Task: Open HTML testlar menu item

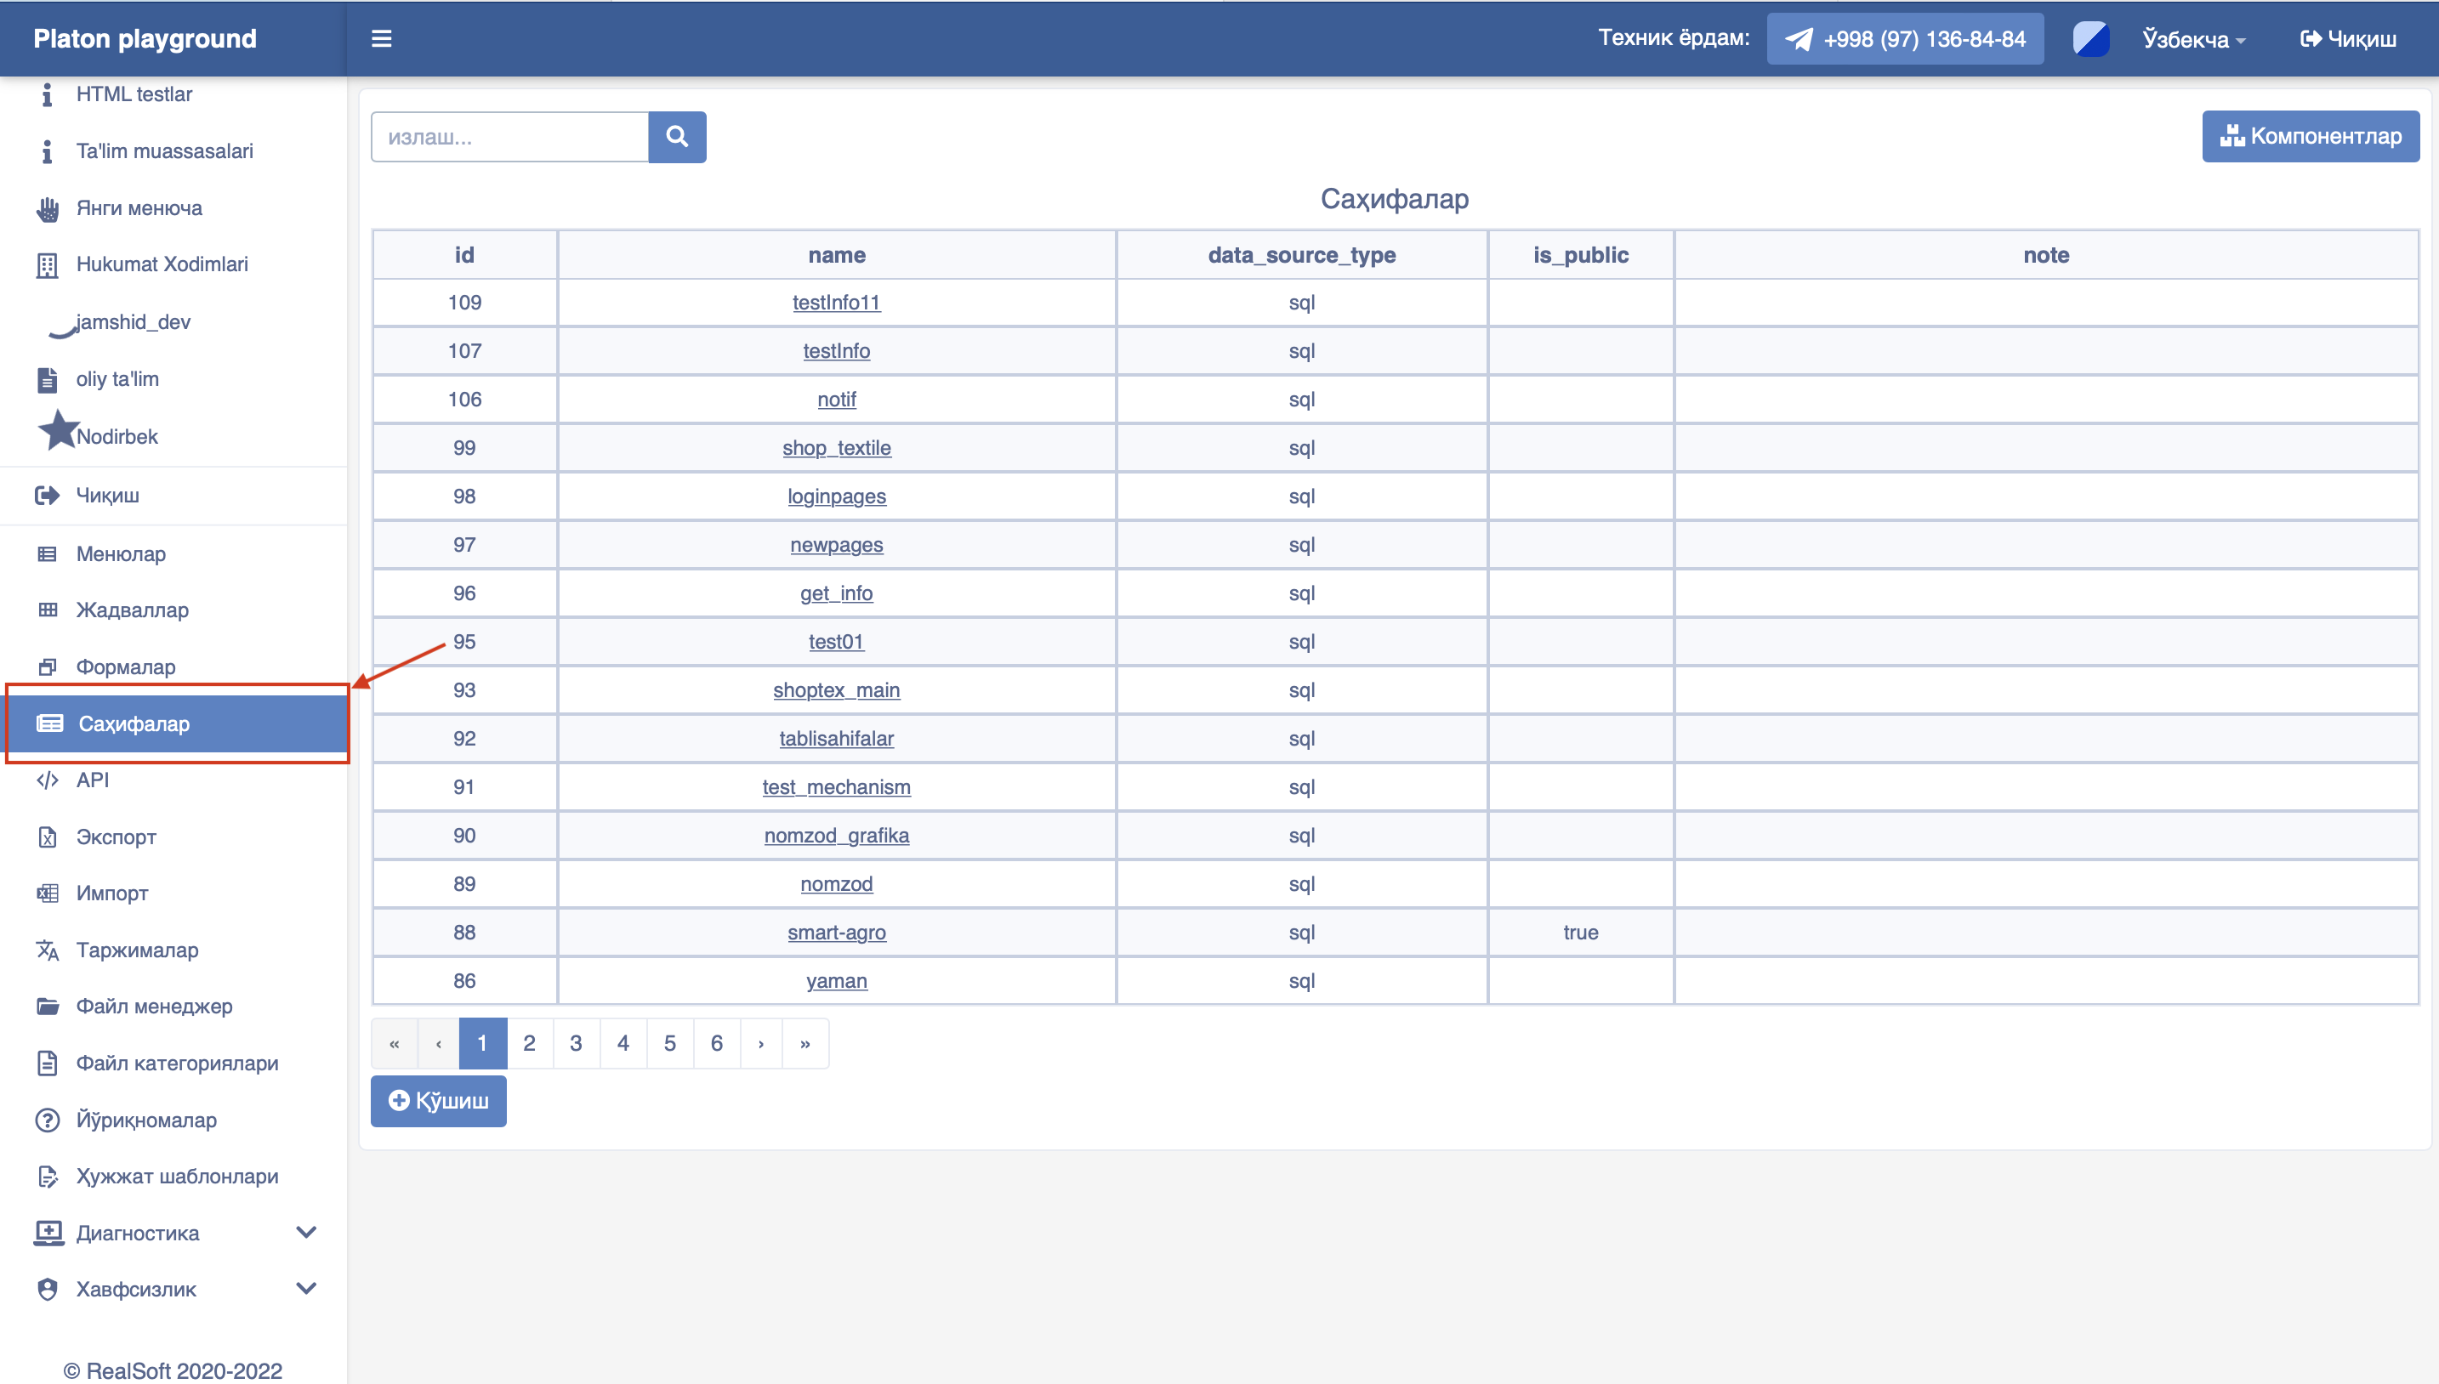Action: 134,94
